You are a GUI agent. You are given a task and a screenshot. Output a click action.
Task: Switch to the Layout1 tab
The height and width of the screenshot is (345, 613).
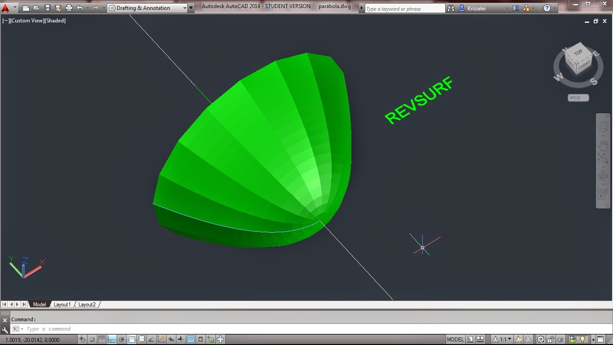click(62, 304)
